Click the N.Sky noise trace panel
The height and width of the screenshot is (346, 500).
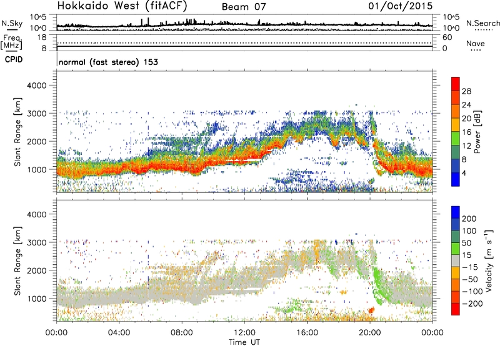244,22
